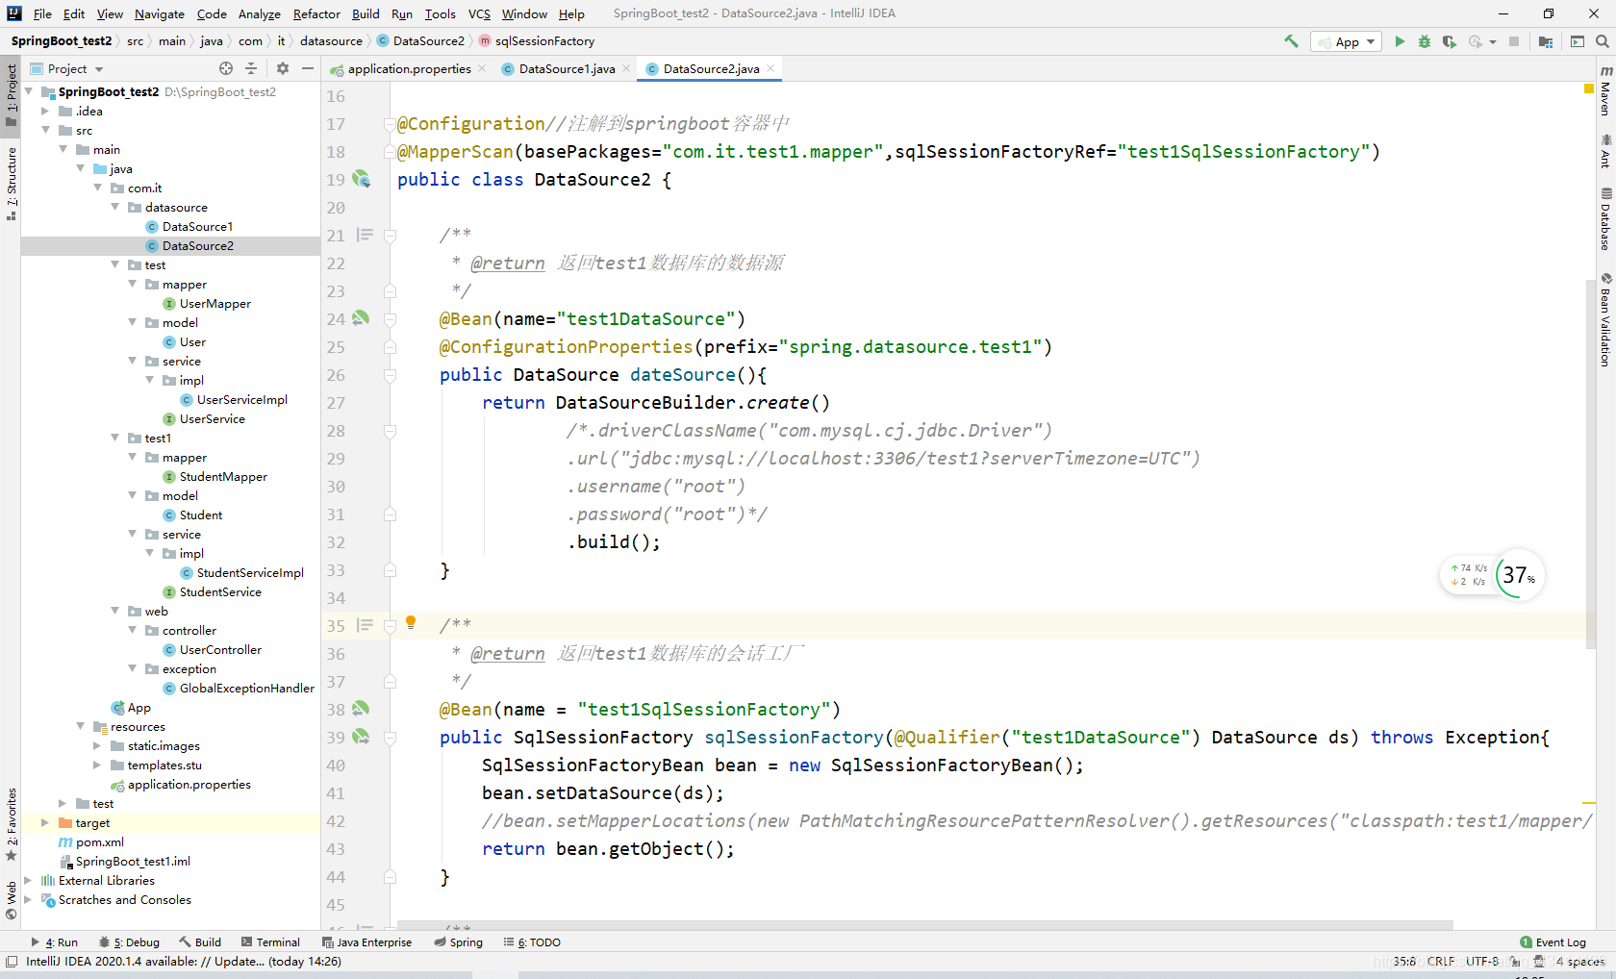Open the Spring tool window

click(x=459, y=942)
